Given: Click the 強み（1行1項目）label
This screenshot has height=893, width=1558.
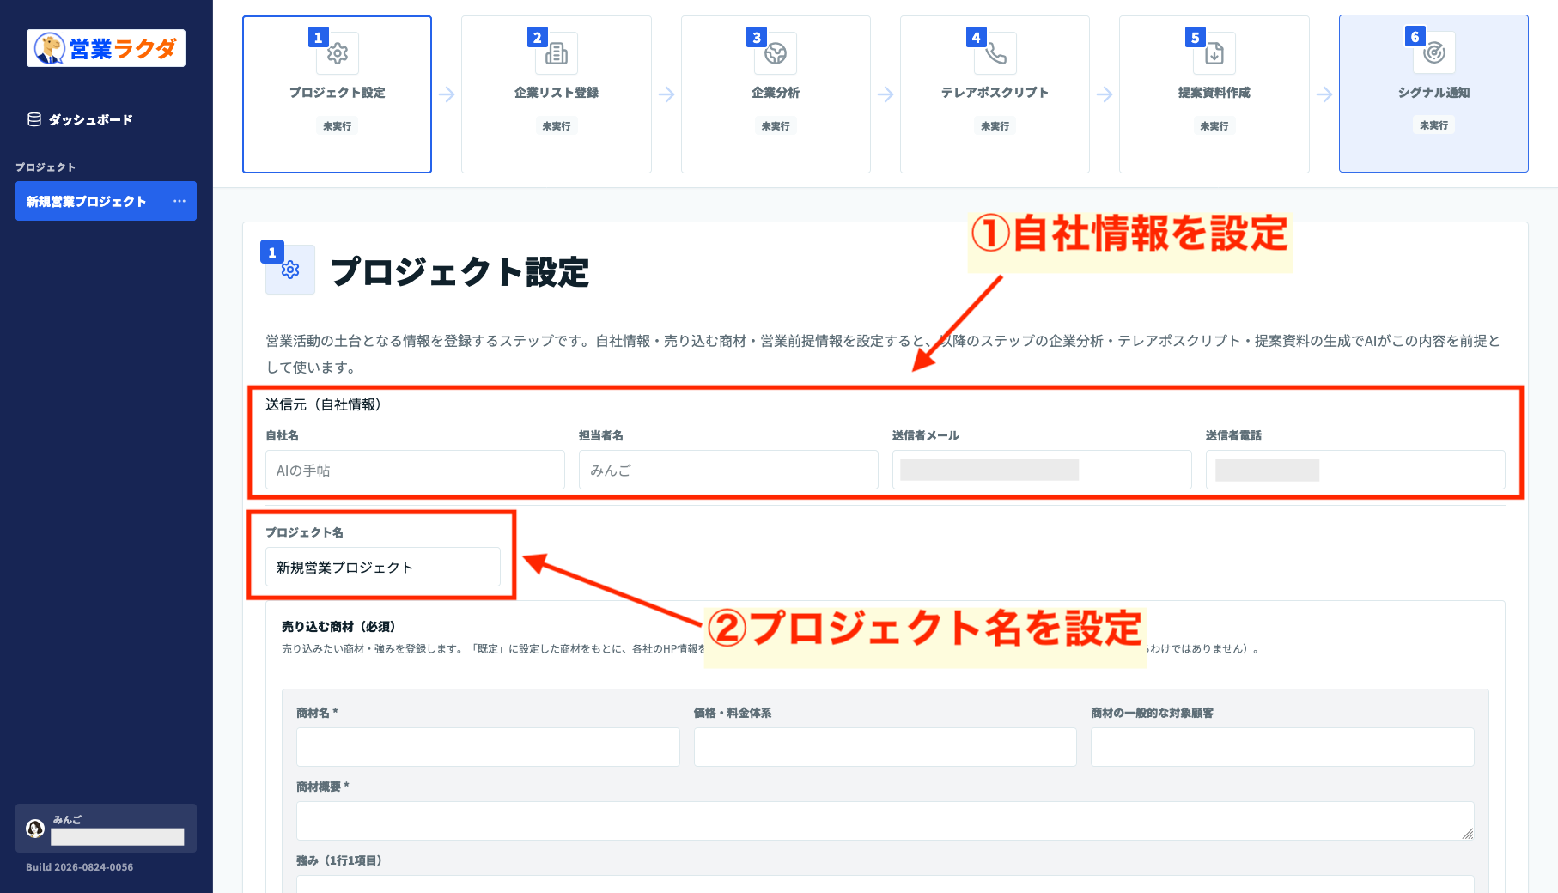Looking at the screenshot, I should tap(339, 860).
